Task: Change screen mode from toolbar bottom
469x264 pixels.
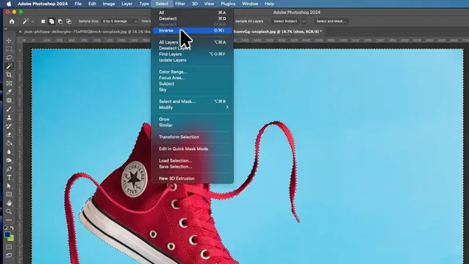Action: [9, 256]
